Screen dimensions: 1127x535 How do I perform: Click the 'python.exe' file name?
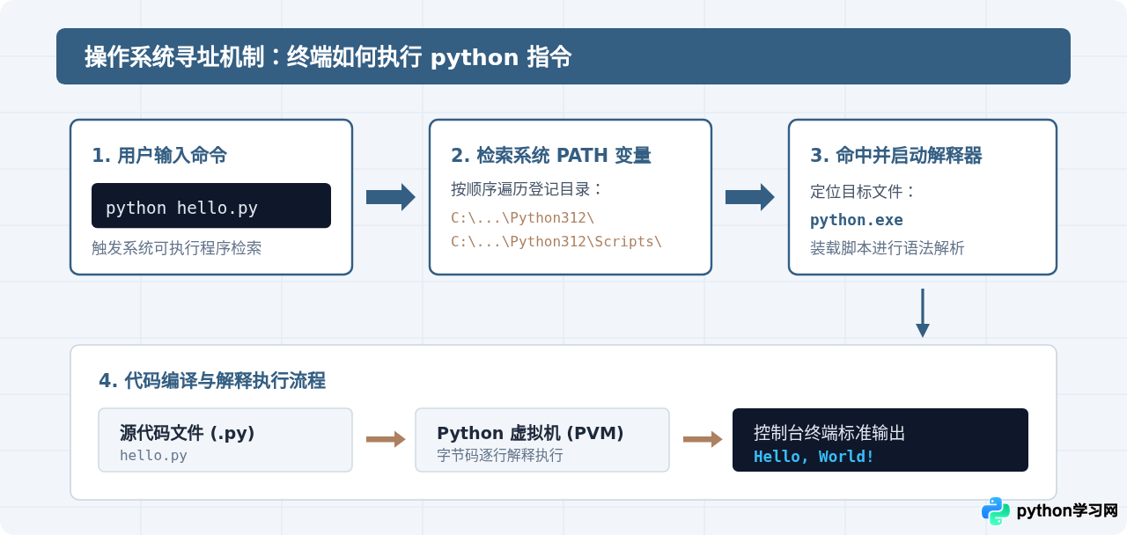[x=857, y=220]
